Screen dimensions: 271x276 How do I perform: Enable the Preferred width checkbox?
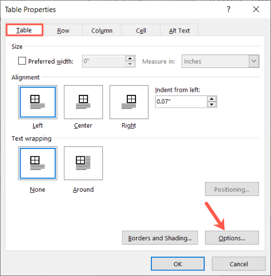[22, 61]
